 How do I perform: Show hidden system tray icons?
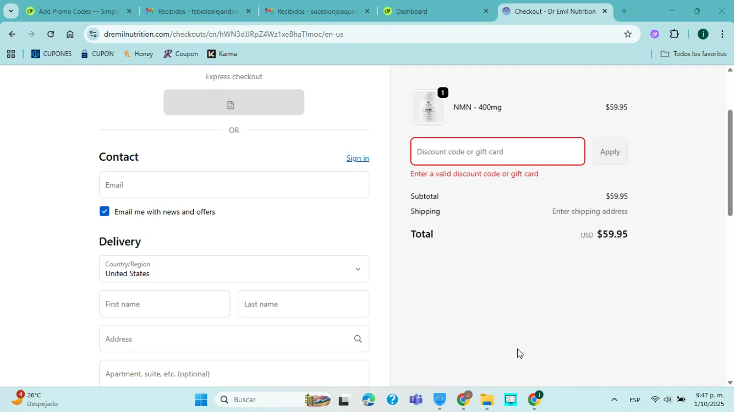point(614,400)
